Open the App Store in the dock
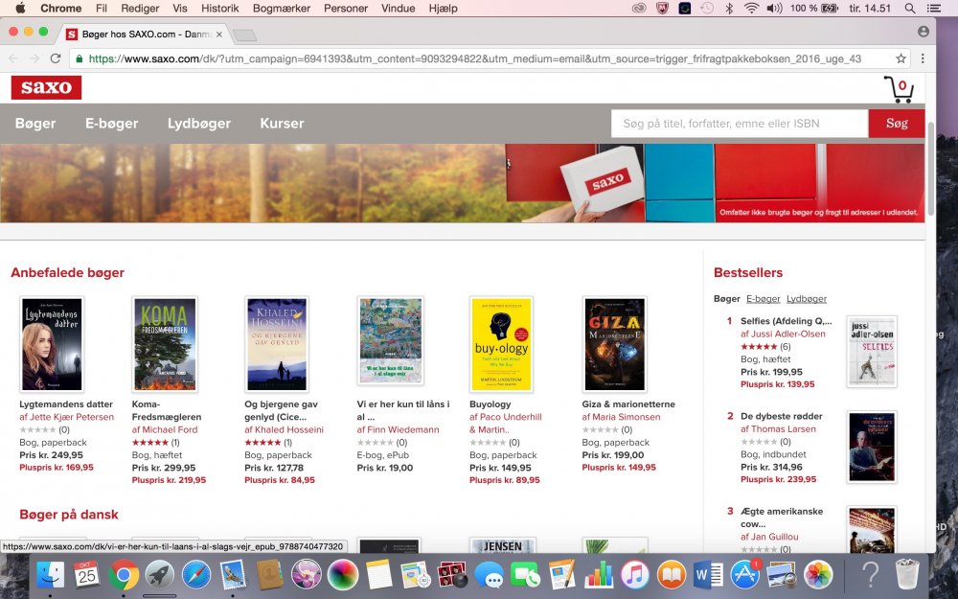Screen dimensions: 958x599 (745, 574)
